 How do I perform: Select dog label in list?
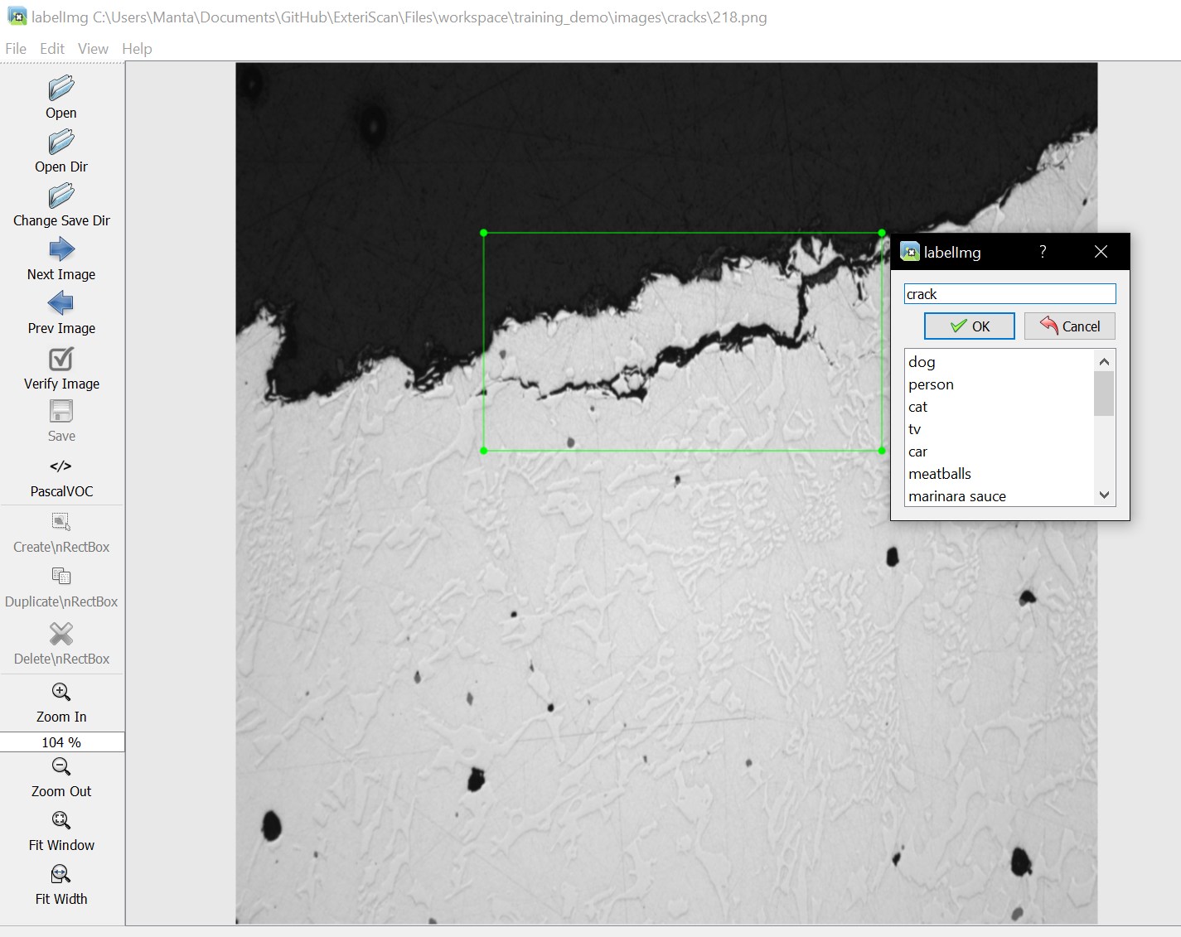click(x=999, y=362)
